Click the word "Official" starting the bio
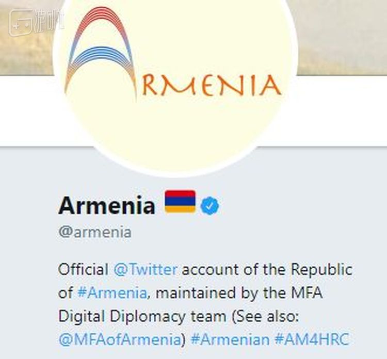387x359 pixels. pos(83,269)
